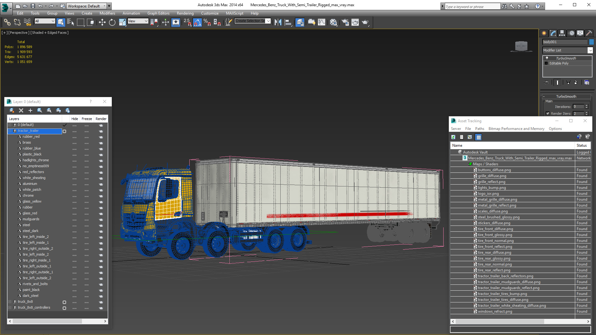The image size is (596, 335).
Task: Activate Select and Rotate tool
Action: [112, 22]
